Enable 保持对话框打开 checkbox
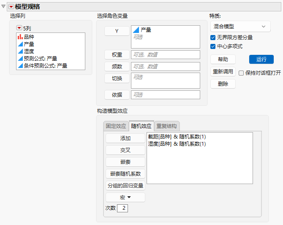This screenshot has height=225, width=283. 241,73
